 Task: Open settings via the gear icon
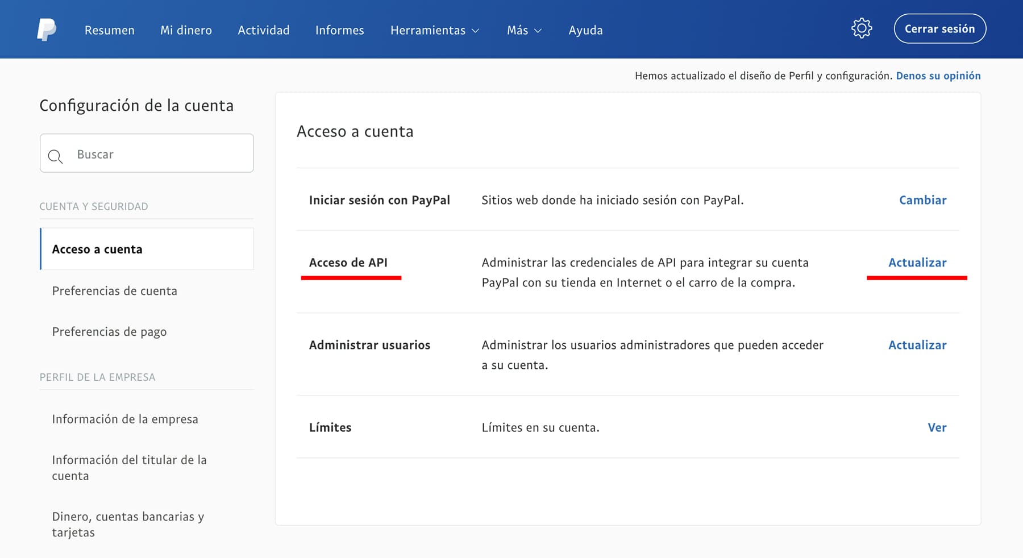[x=862, y=28]
